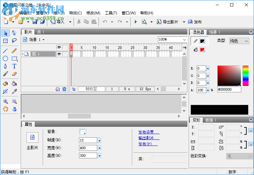Viewport: 254px width, 175px height.
Task: Select the line drawing tool
Action: pos(5,51)
